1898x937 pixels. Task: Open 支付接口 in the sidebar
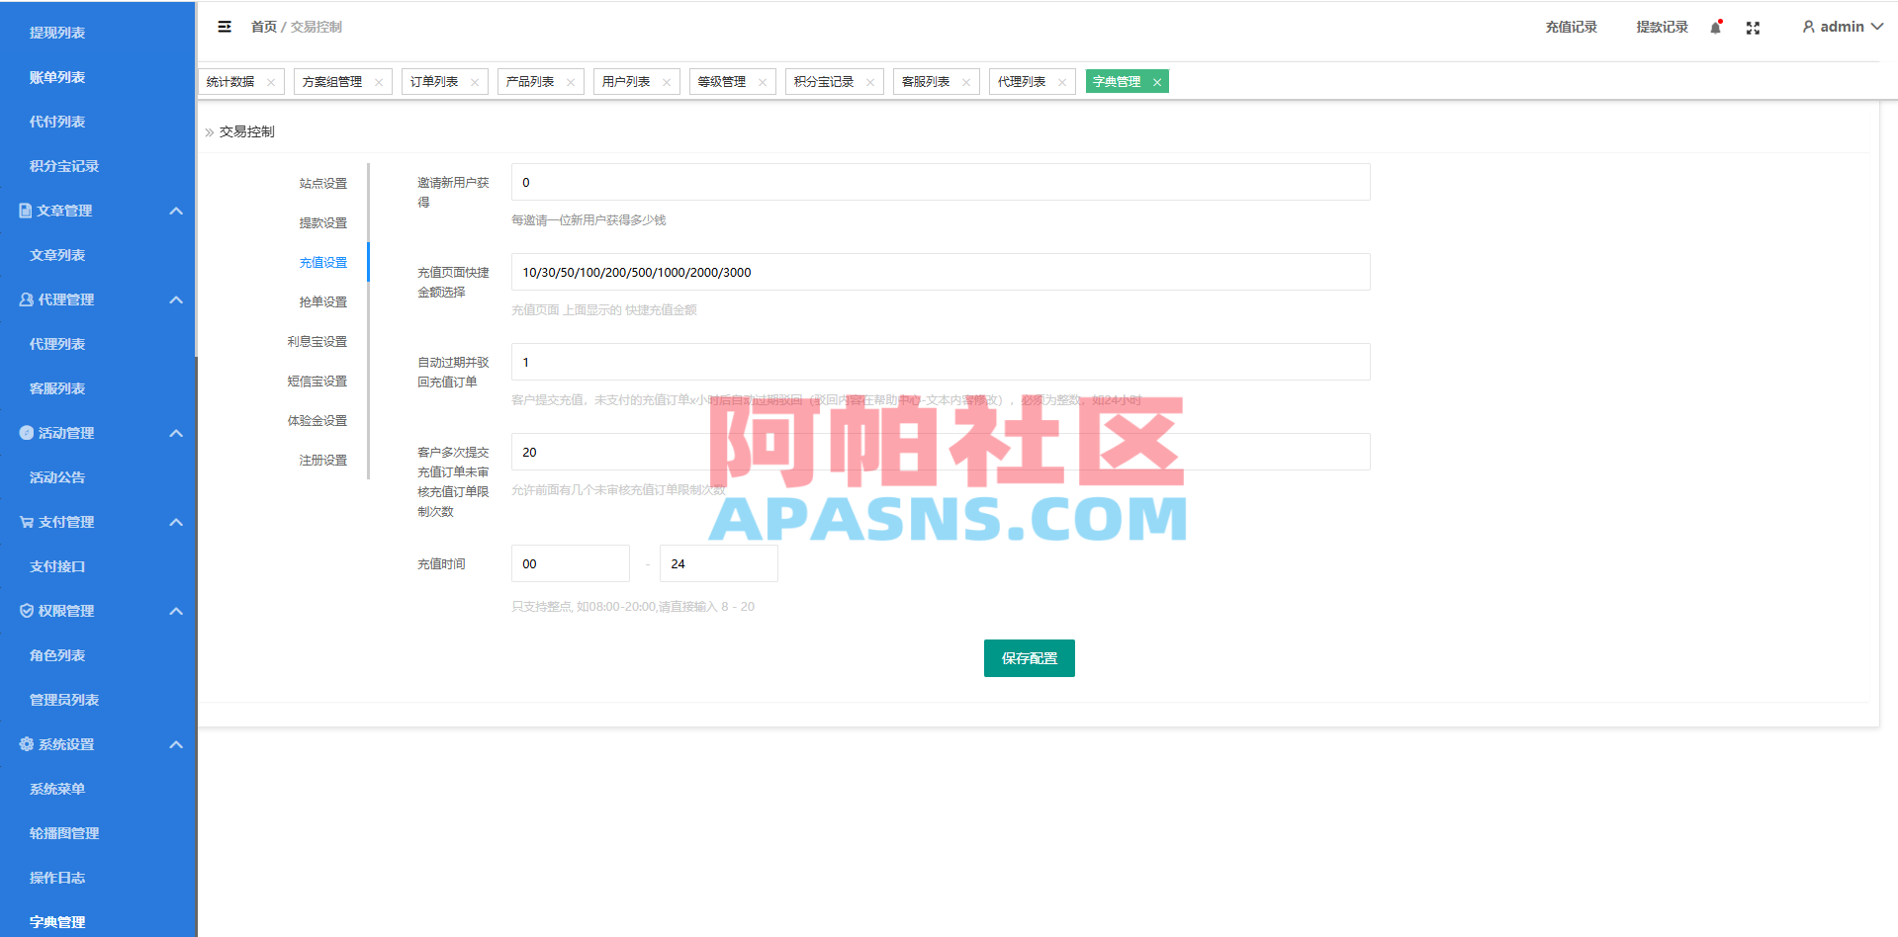click(57, 566)
